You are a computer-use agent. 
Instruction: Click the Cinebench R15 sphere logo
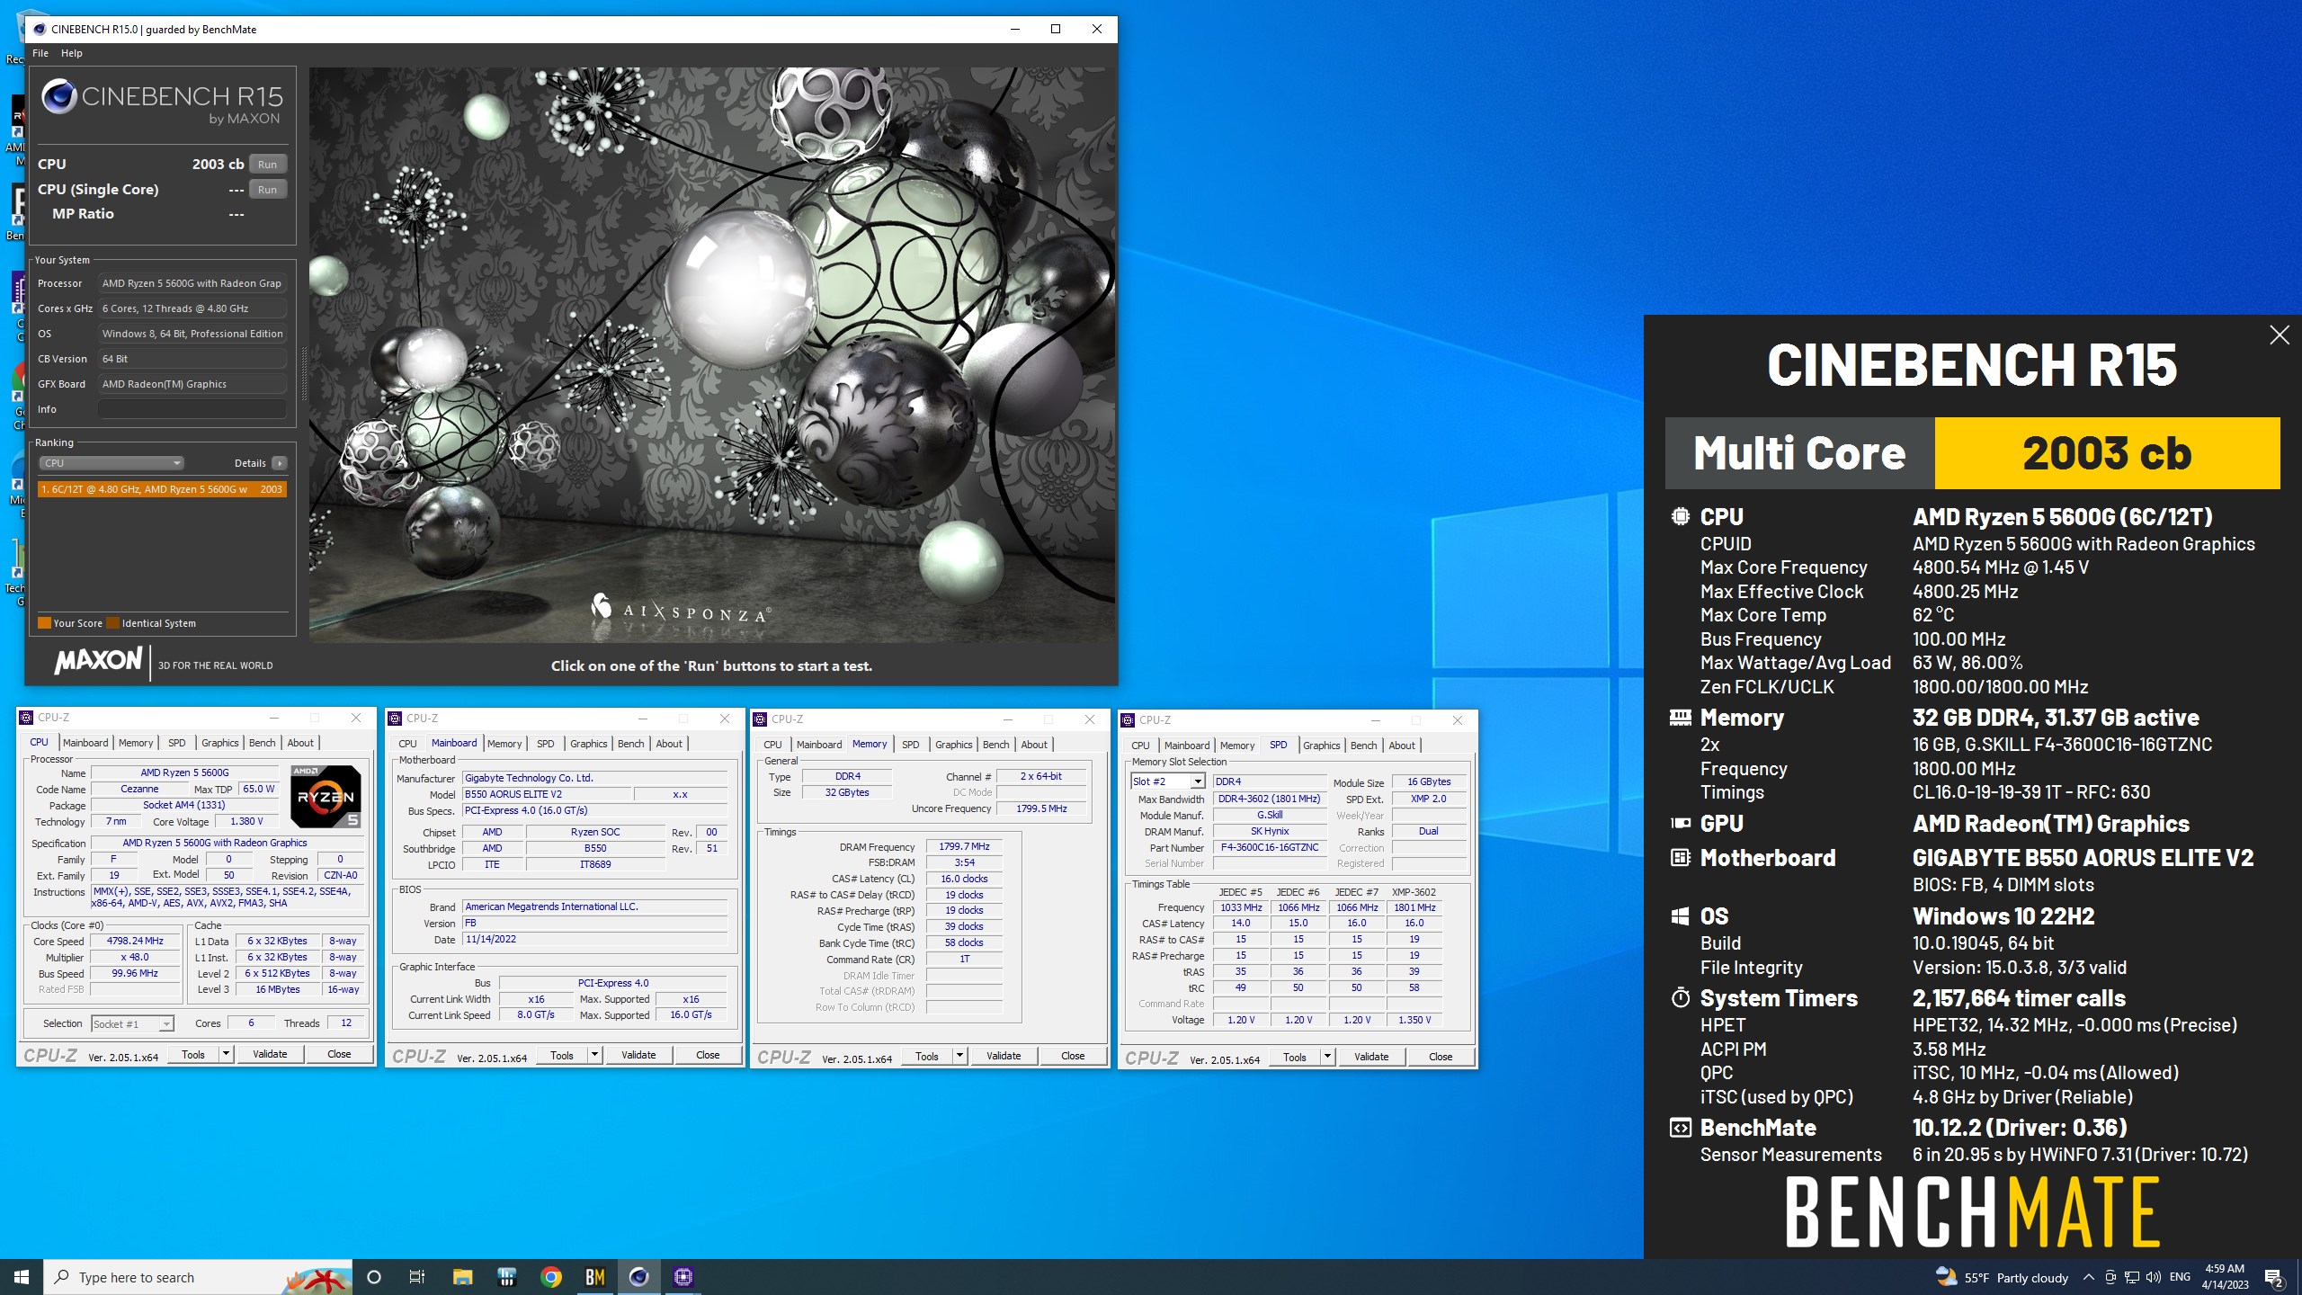pyautogui.click(x=58, y=96)
